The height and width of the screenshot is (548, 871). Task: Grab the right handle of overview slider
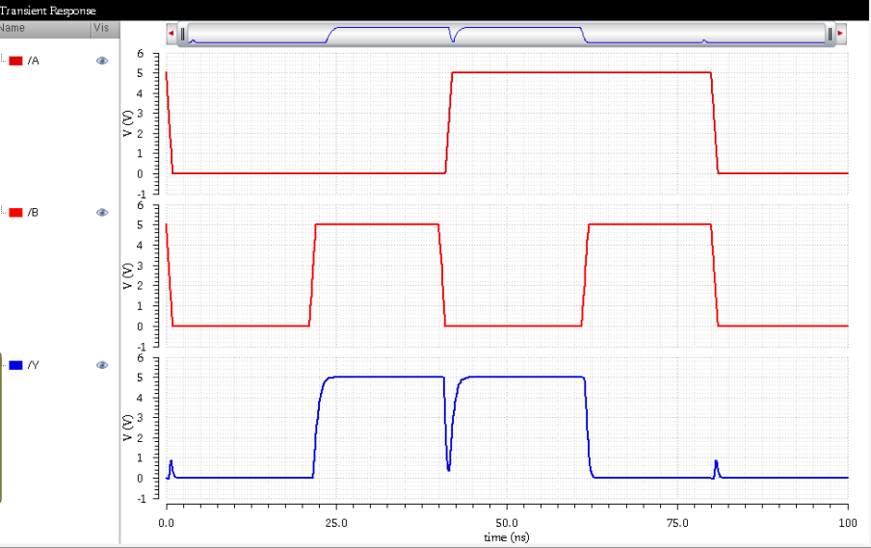(830, 34)
